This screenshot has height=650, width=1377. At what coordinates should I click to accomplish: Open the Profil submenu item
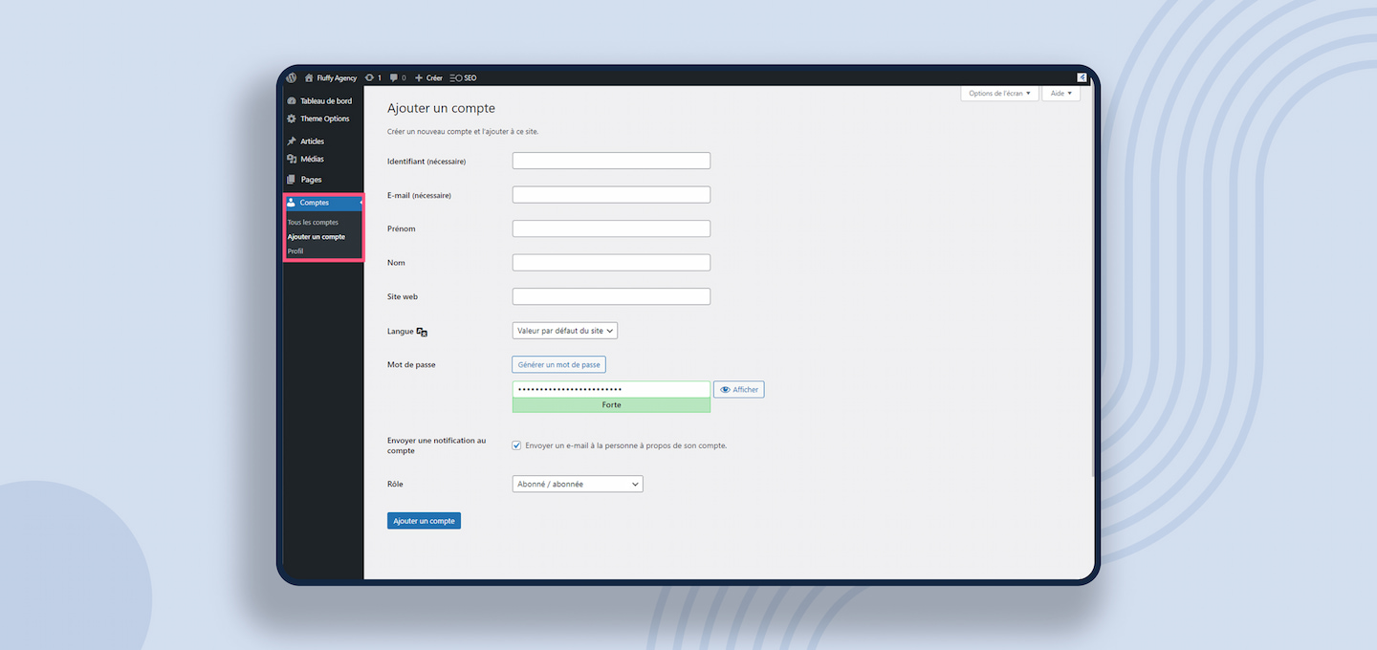(295, 251)
